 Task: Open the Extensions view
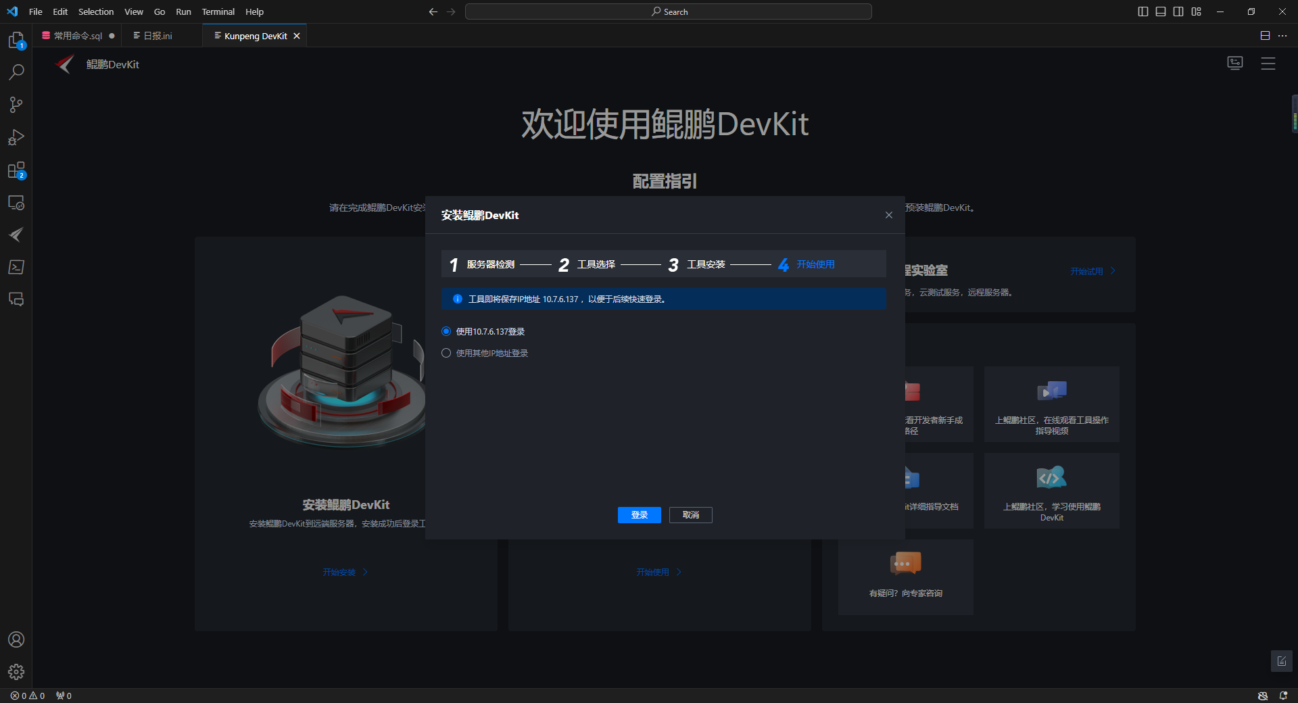click(x=16, y=170)
